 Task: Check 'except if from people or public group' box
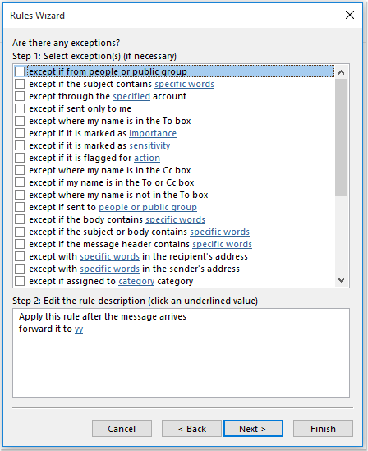pyautogui.click(x=20, y=71)
